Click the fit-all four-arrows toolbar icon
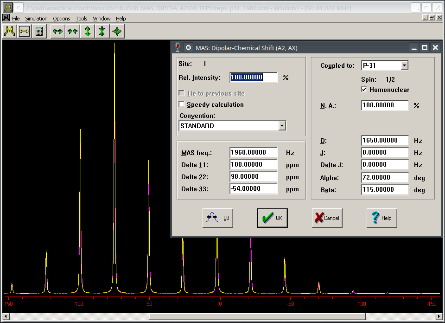 pyautogui.click(x=117, y=31)
